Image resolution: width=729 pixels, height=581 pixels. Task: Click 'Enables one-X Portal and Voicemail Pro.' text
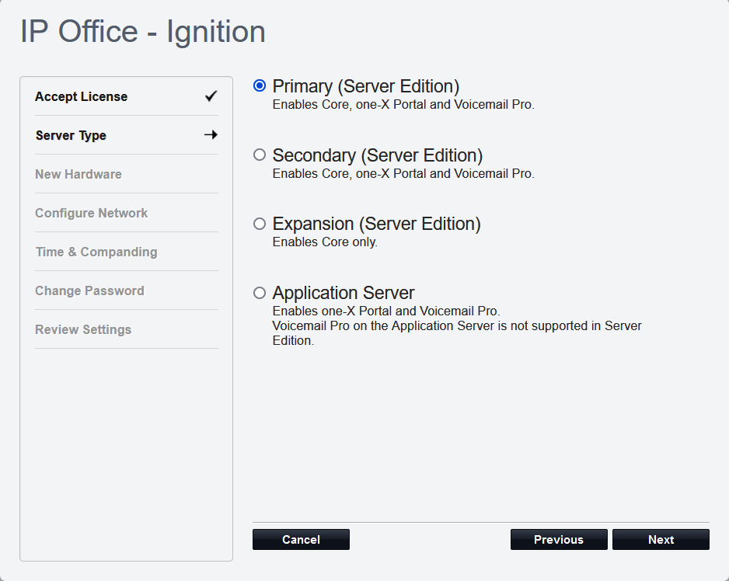(386, 311)
